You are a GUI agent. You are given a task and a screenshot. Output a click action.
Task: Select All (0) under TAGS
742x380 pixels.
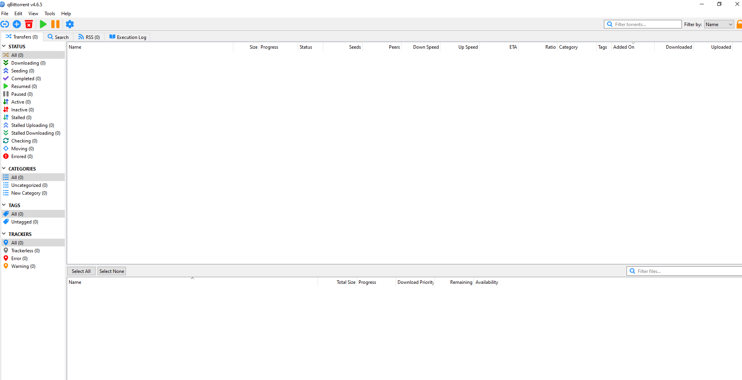coord(33,214)
